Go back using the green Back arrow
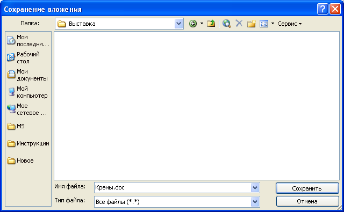This screenshot has height=212, width=344. (x=193, y=24)
